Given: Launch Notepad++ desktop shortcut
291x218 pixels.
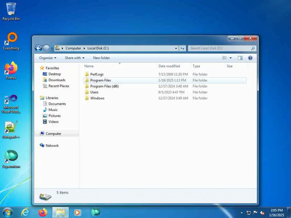Looking at the screenshot, I should tap(11, 129).
